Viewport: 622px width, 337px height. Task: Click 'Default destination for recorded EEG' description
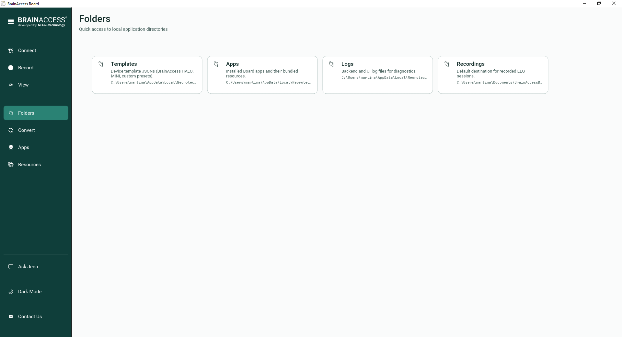[490, 74]
